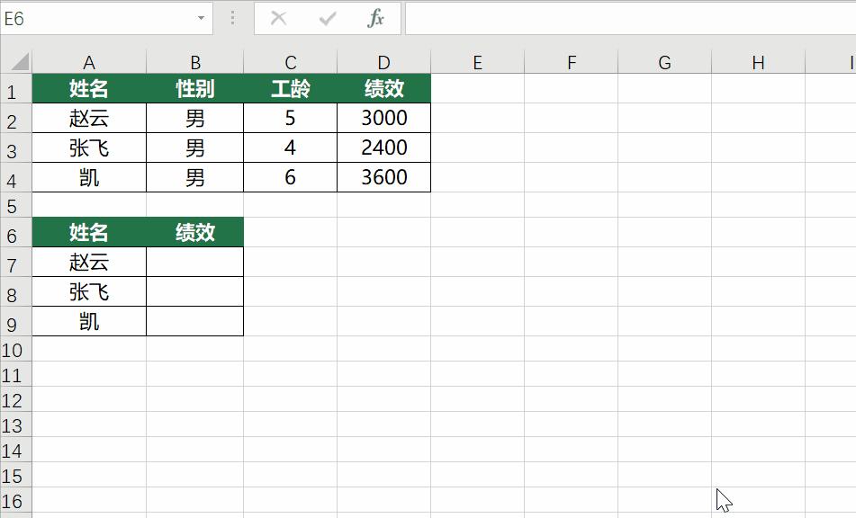The width and height of the screenshot is (856, 518).
Task: Click cell A7 containing 赵云
Action: click(89, 262)
